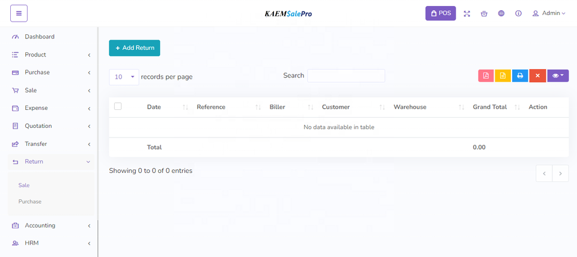Image resolution: width=577 pixels, height=257 pixels.
Task: Click the globe language icon
Action: 501,13
